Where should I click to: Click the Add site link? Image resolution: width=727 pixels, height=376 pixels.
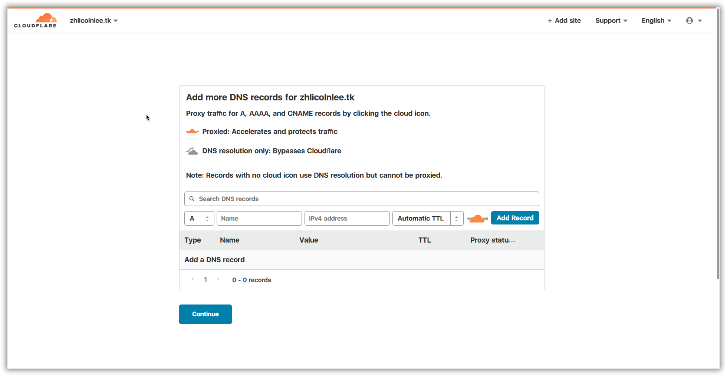click(x=564, y=21)
